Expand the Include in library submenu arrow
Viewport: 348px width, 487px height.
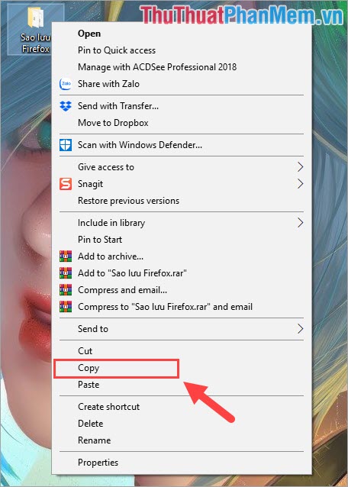pos(300,223)
